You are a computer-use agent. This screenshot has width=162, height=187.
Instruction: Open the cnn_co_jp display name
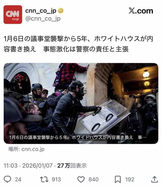41,11
